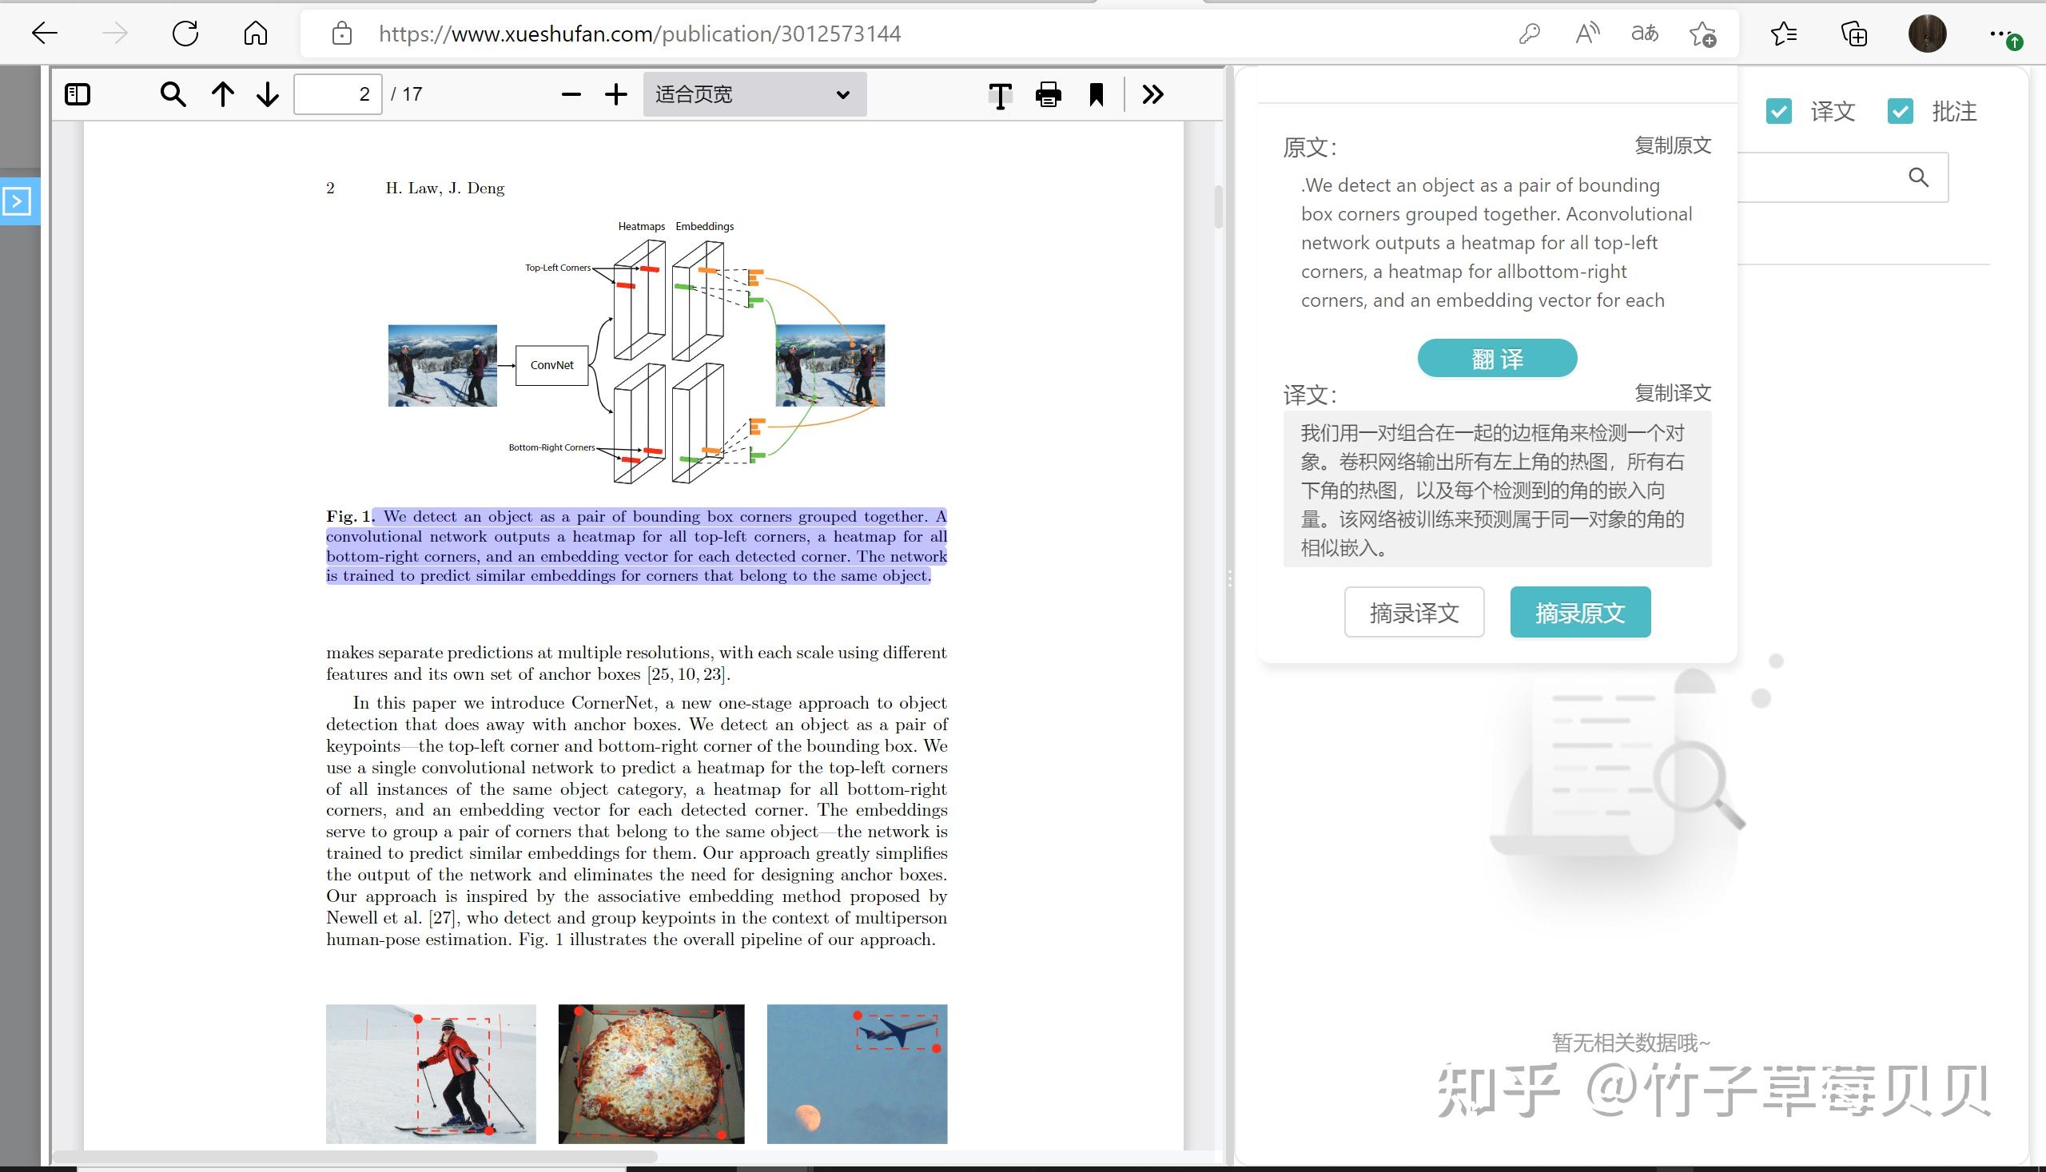Open the Edge more options menu
Image resolution: width=2046 pixels, height=1172 pixels.
point(2000,33)
